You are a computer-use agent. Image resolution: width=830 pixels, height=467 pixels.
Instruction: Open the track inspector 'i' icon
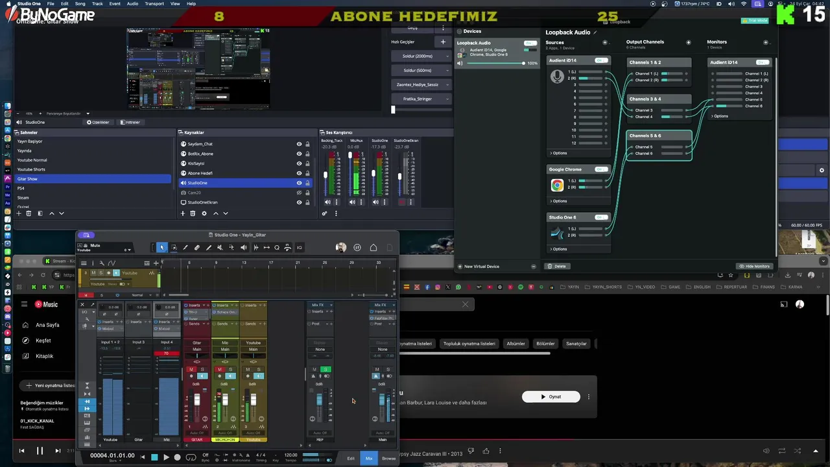pyautogui.click(x=92, y=263)
